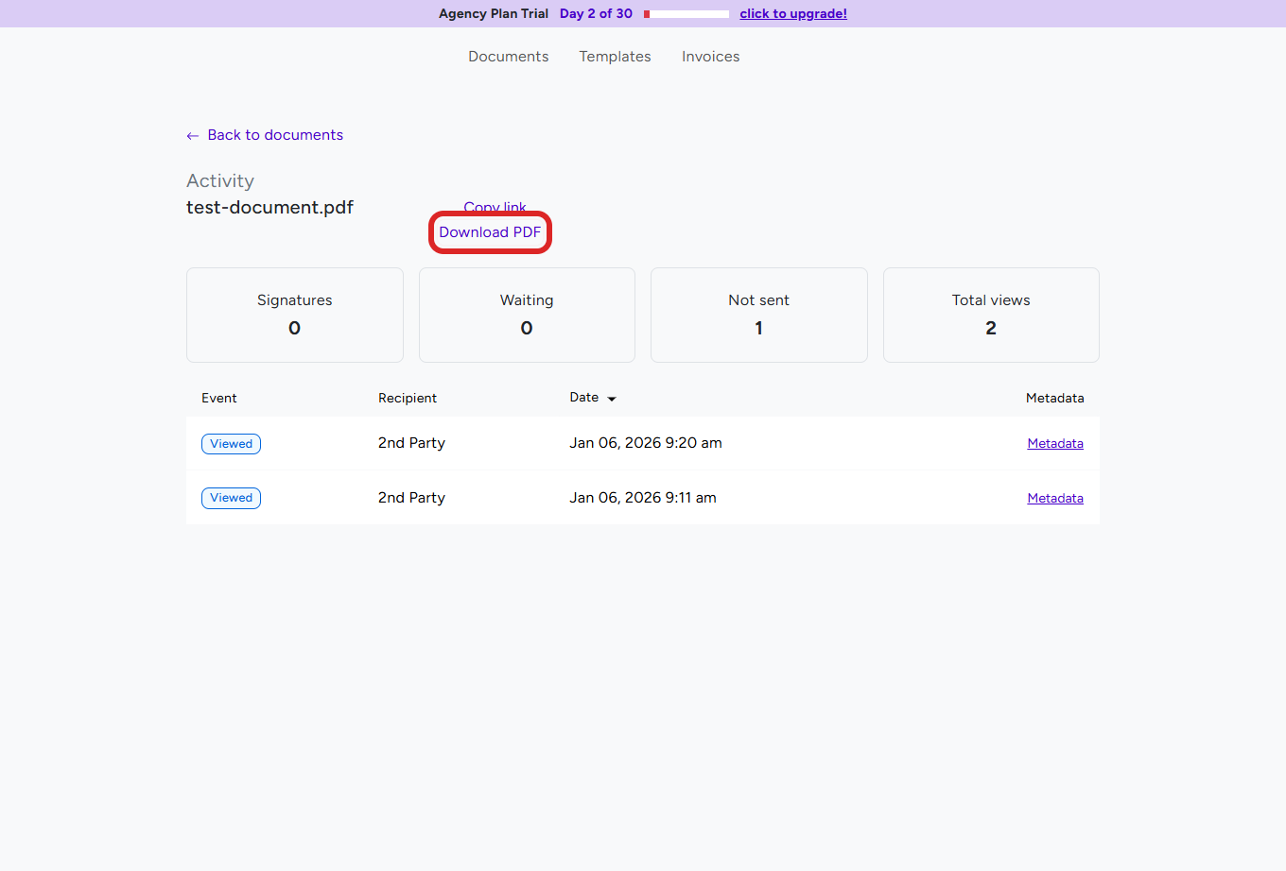The height and width of the screenshot is (871, 1286).
Task: Click the trial progress bar
Action: [x=685, y=13]
